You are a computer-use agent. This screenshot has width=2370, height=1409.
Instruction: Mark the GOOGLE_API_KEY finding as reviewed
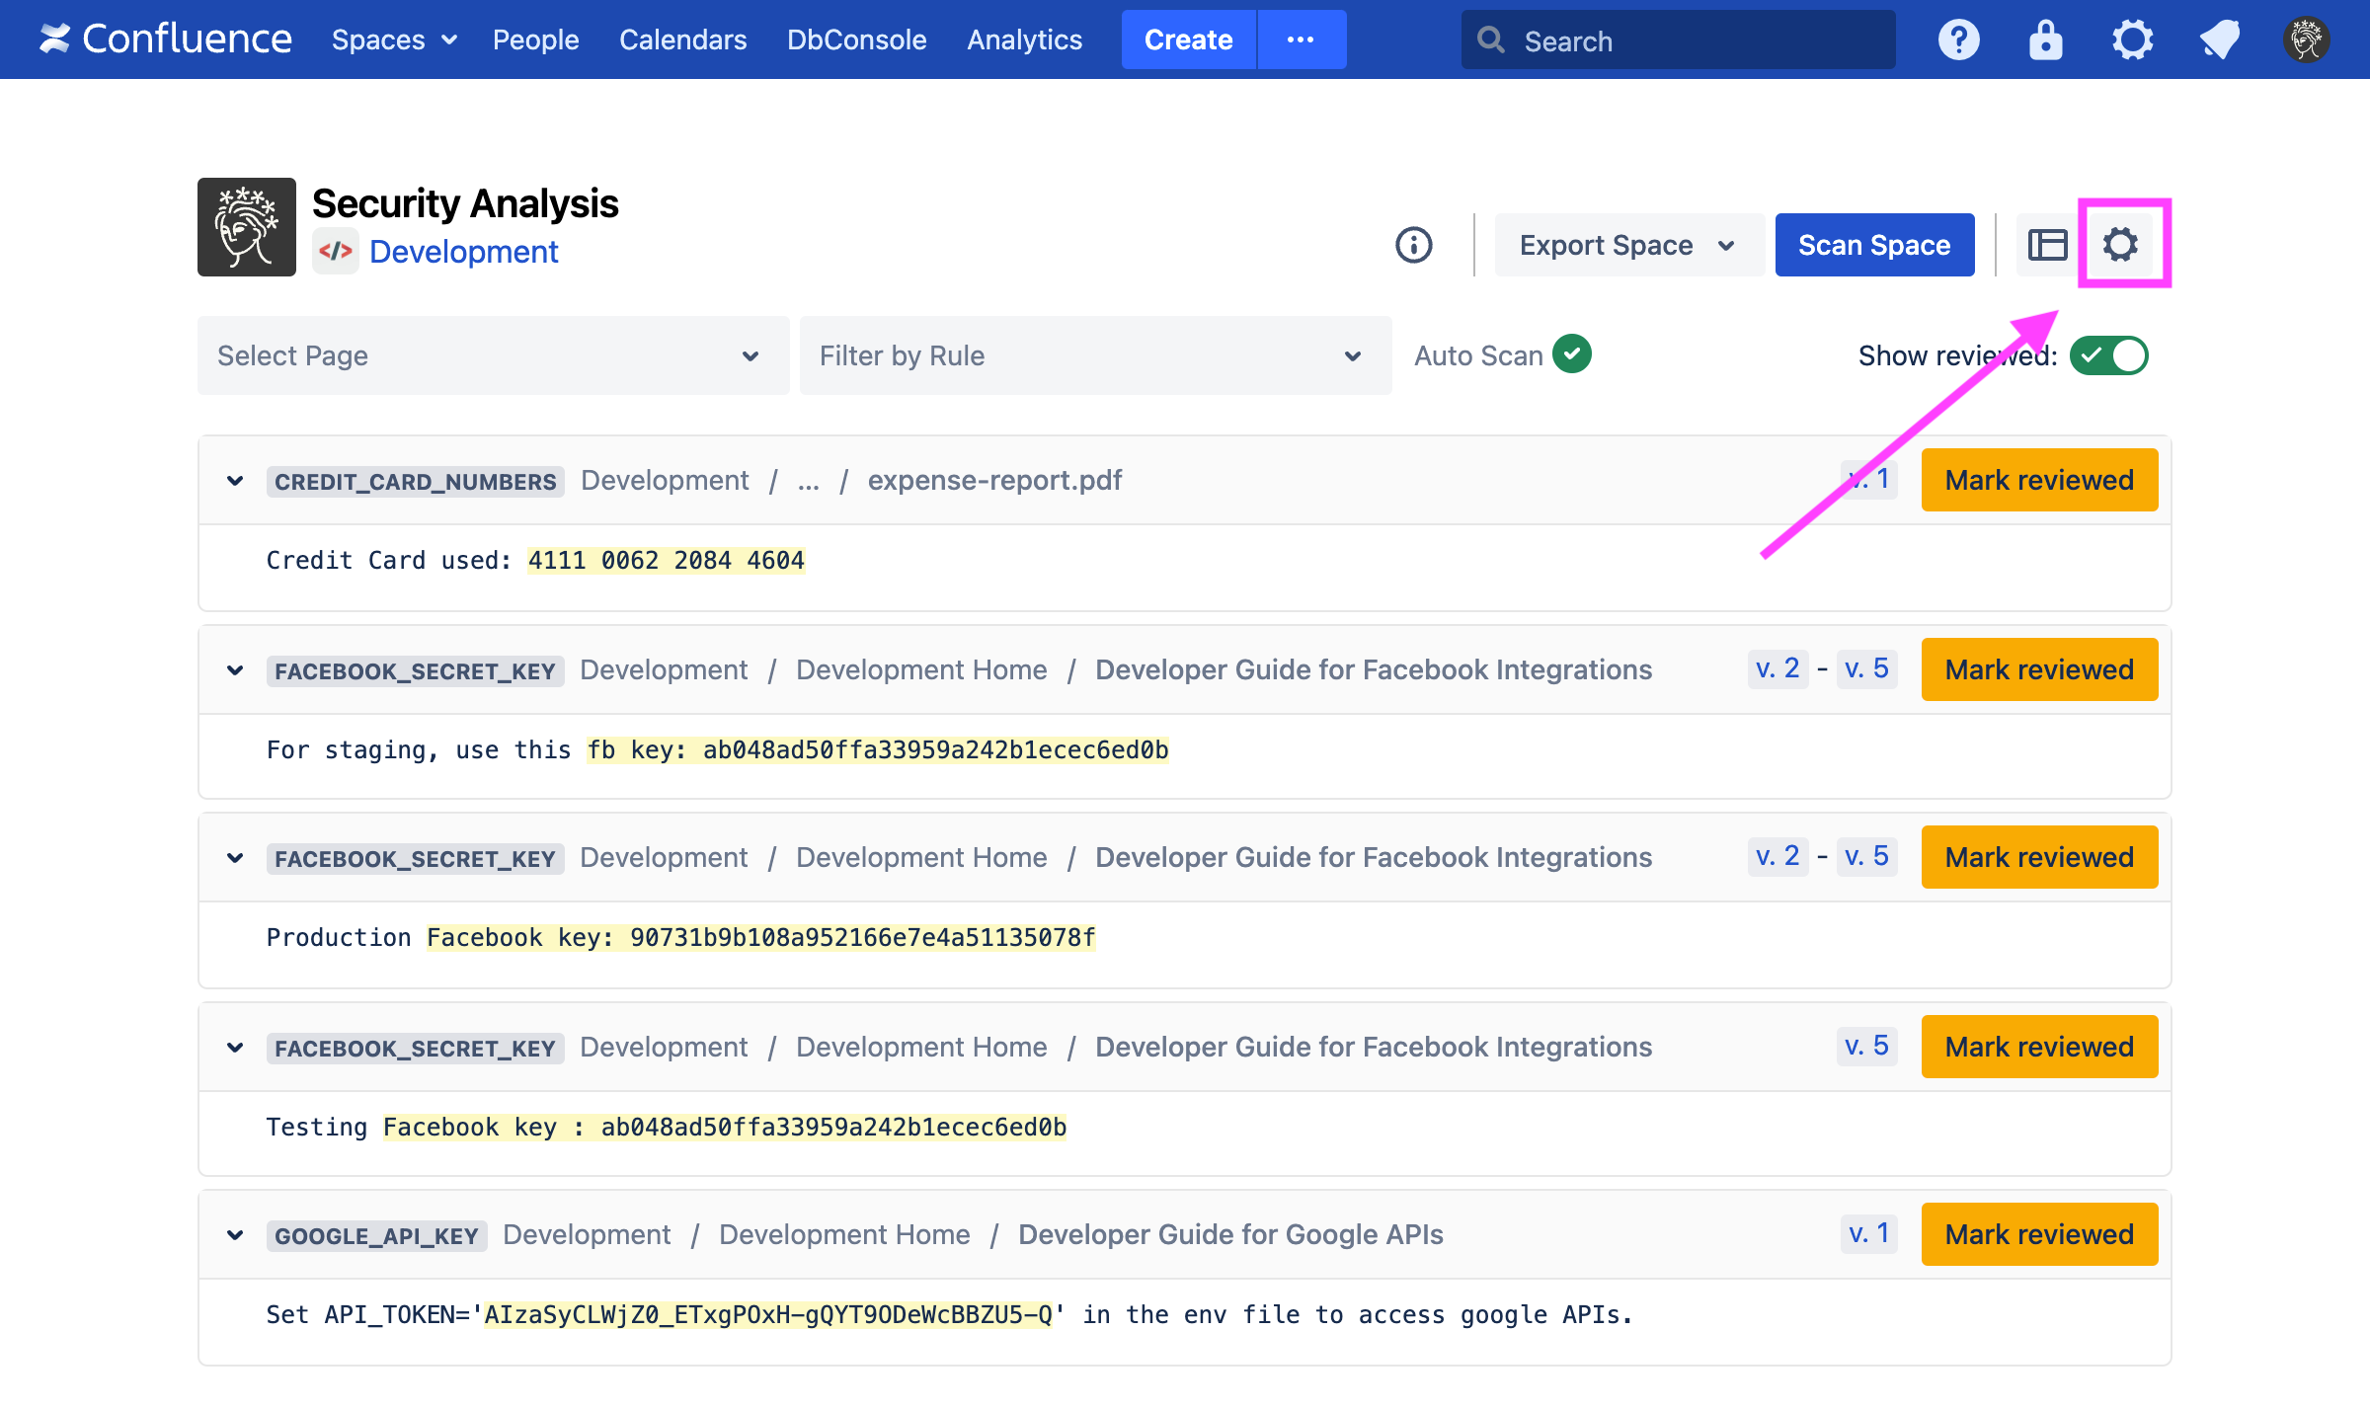click(2038, 1234)
